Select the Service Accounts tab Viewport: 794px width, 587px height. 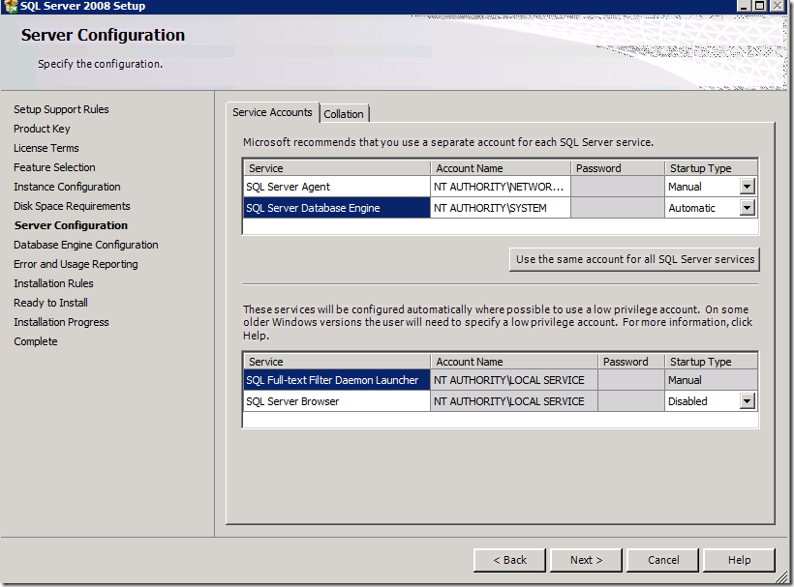272,112
